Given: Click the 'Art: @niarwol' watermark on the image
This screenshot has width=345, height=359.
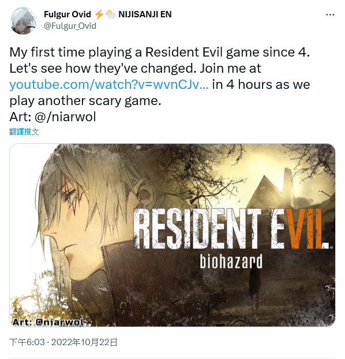Looking at the screenshot, I should click(x=49, y=322).
